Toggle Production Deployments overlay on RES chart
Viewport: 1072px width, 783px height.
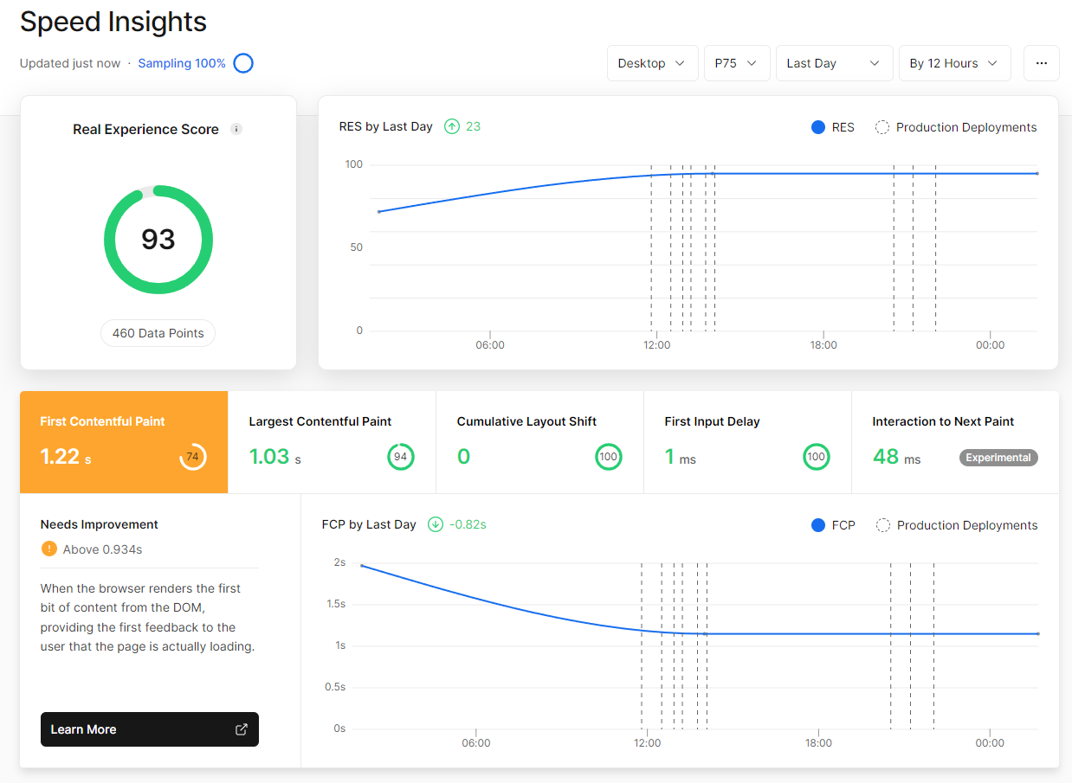click(x=955, y=126)
